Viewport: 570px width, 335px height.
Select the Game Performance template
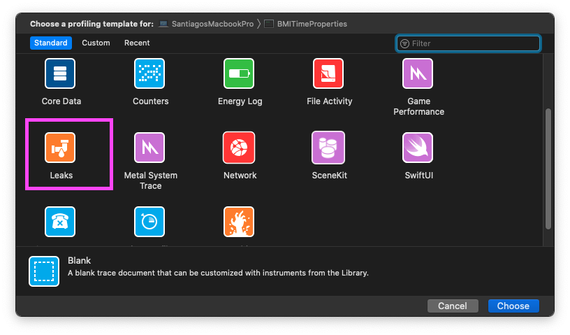(x=418, y=73)
